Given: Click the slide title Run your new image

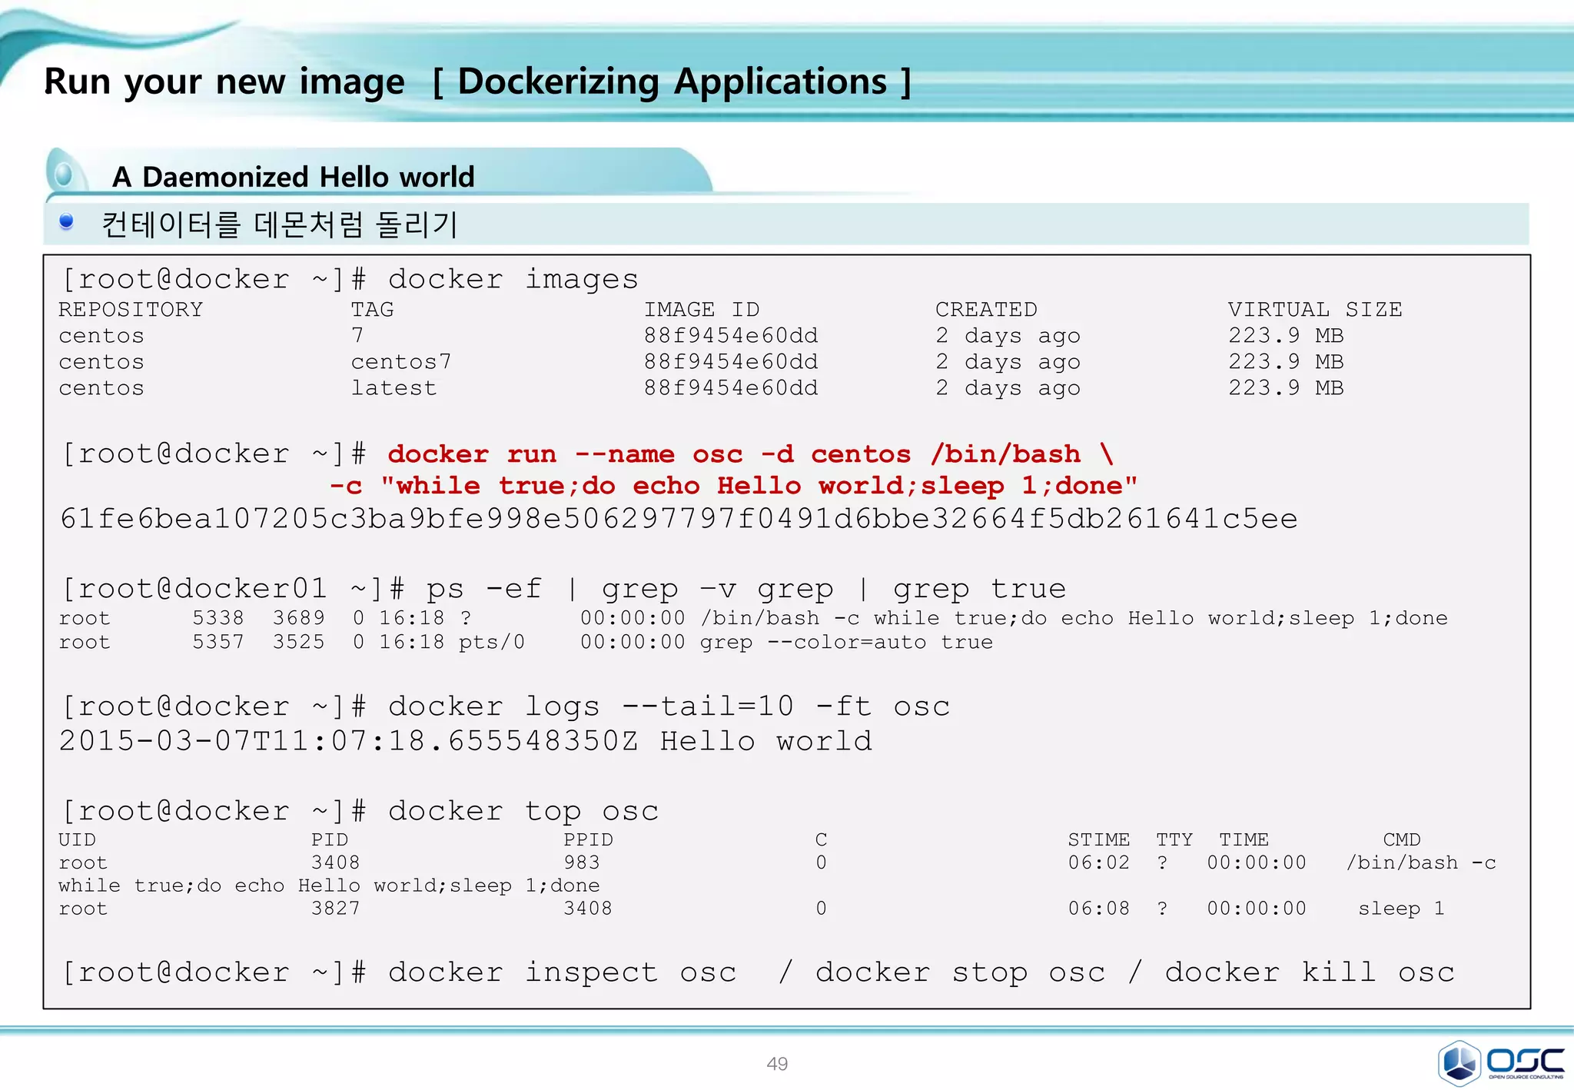Looking at the screenshot, I should tap(224, 81).
